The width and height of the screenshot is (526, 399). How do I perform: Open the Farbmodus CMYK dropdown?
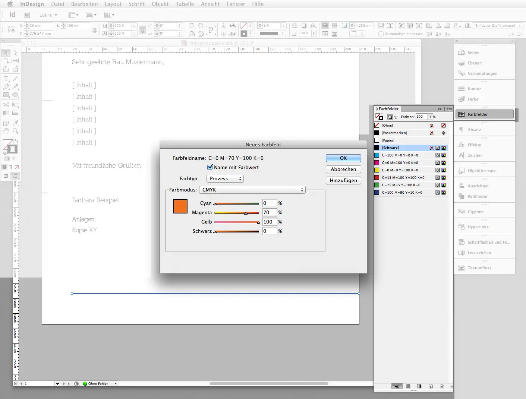tap(252, 190)
